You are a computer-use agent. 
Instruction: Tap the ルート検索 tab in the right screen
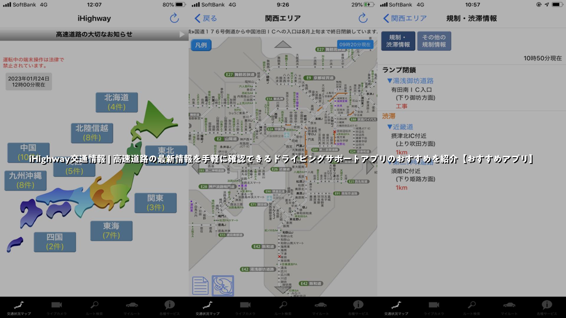(472, 307)
